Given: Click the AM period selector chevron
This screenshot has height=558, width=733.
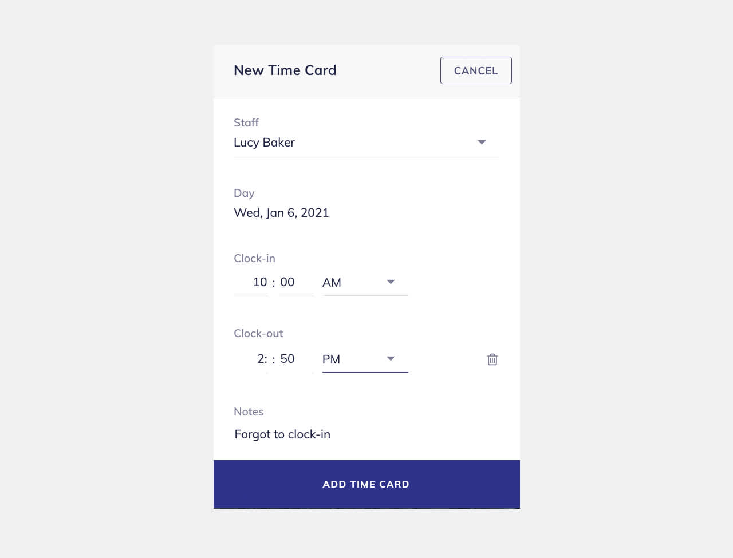Looking at the screenshot, I should [x=391, y=282].
